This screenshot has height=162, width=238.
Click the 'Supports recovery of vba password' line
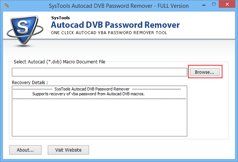click(88, 94)
